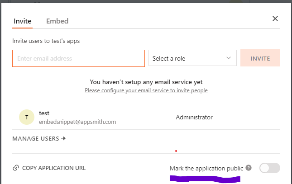
Task: Open the Select a role dropdown
Action: coord(192,58)
